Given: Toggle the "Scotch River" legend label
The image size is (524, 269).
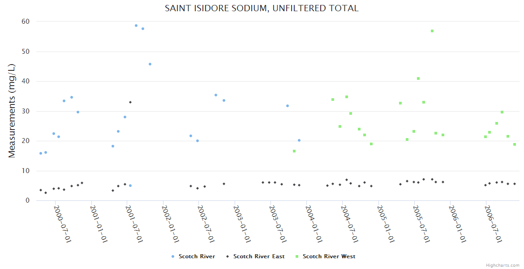Looking at the screenshot, I should (197, 256).
